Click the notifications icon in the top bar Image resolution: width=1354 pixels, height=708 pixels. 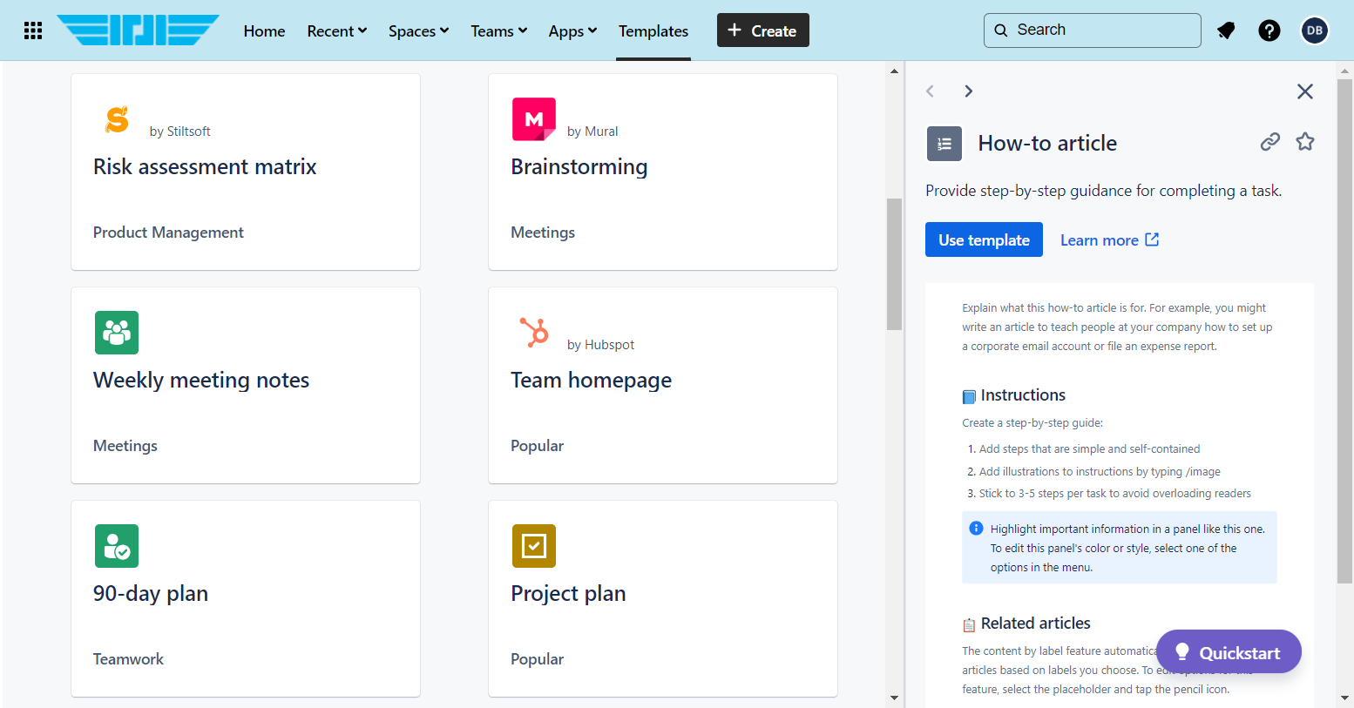[1226, 30]
